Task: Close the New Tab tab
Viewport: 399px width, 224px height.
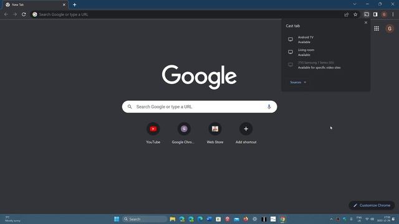Action: point(64,4)
